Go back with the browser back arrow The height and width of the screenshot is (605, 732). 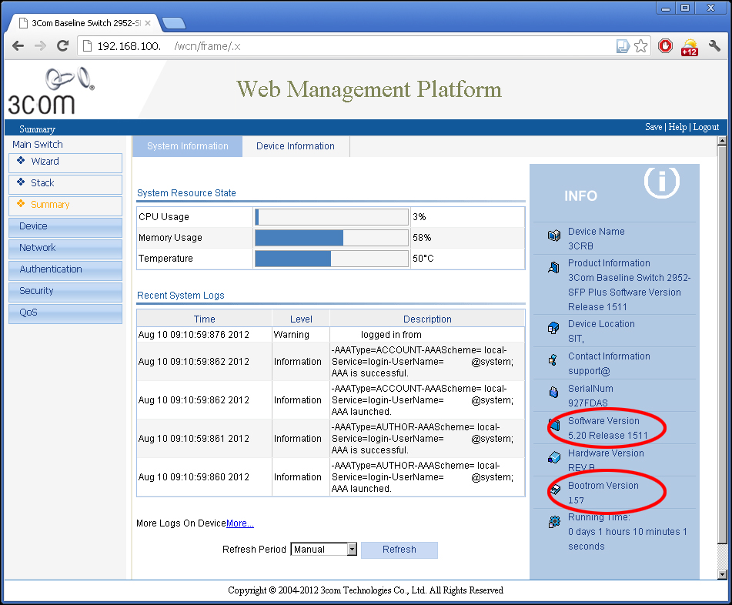coord(18,45)
